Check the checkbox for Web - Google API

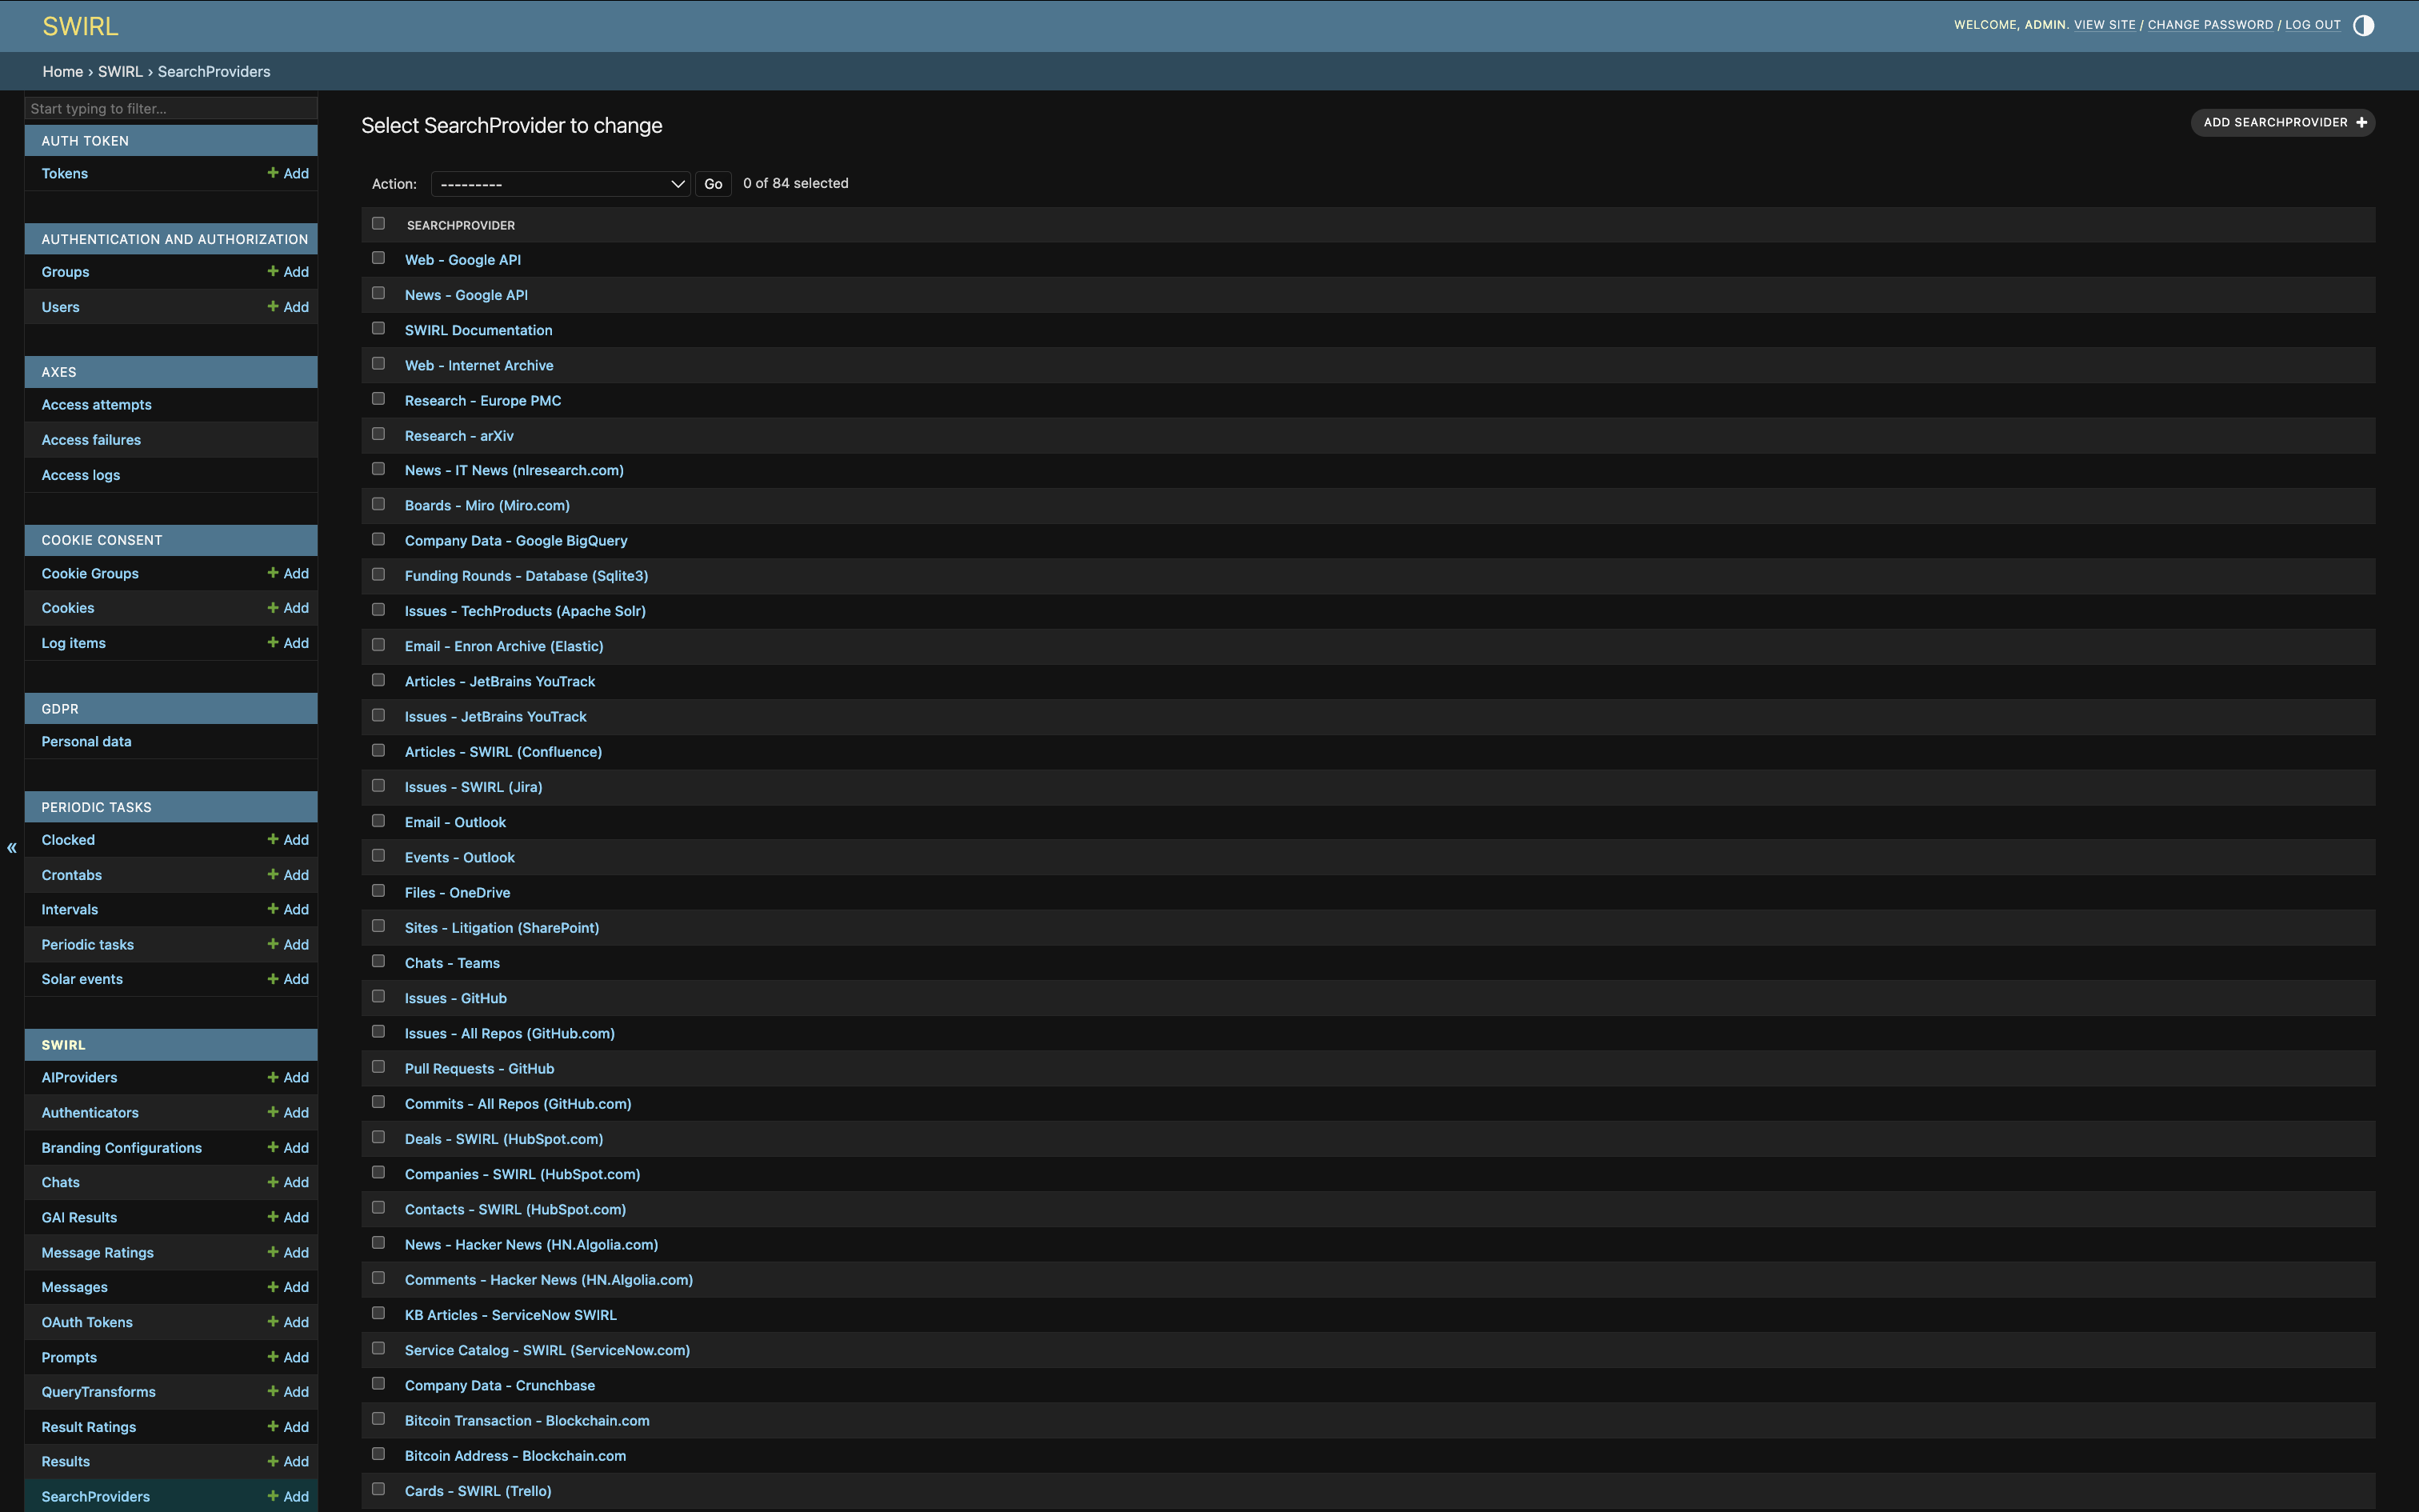378,257
